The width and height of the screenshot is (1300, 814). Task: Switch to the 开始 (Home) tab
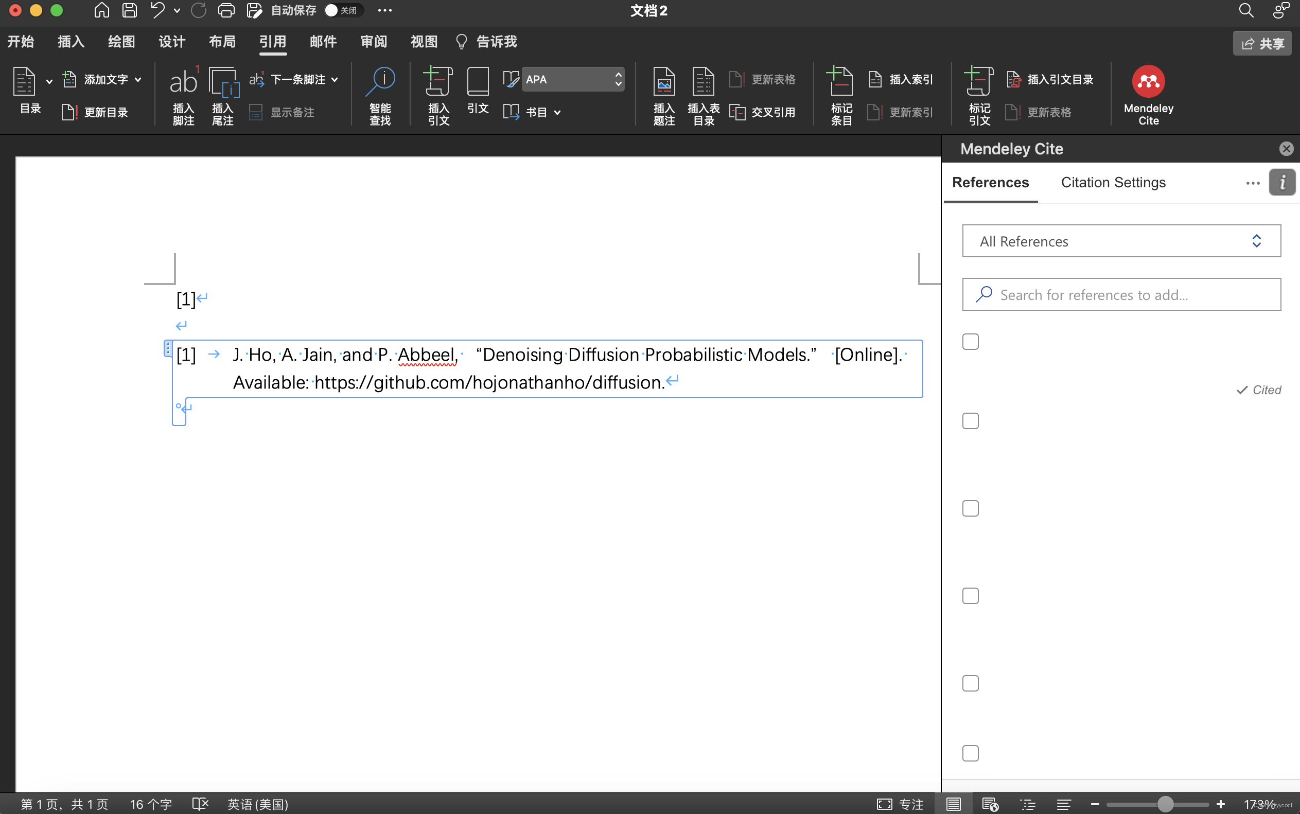tap(21, 42)
